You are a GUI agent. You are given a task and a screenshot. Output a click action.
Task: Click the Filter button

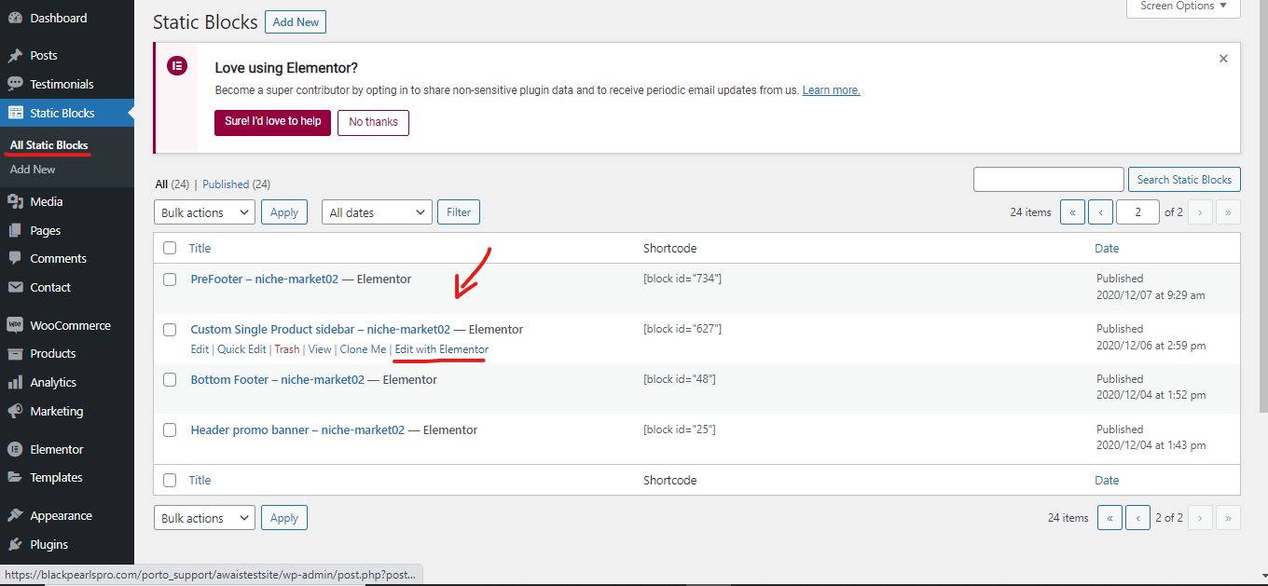click(459, 212)
